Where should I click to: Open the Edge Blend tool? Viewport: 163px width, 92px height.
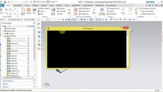pos(53,11)
